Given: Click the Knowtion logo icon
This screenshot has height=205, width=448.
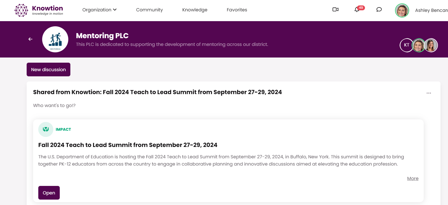Looking at the screenshot, I should click(21, 10).
